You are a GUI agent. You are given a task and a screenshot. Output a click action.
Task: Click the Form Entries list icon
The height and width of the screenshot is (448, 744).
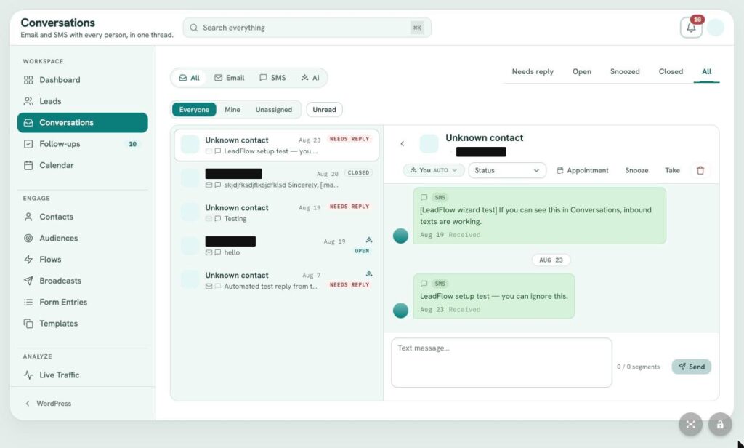(x=28, y=302)
